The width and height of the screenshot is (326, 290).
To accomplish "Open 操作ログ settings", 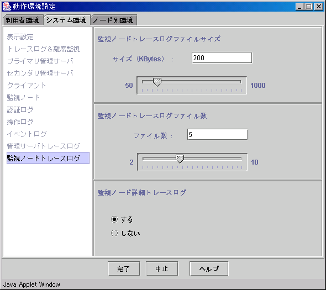I will pyautogui.click(x=20, y=122).
